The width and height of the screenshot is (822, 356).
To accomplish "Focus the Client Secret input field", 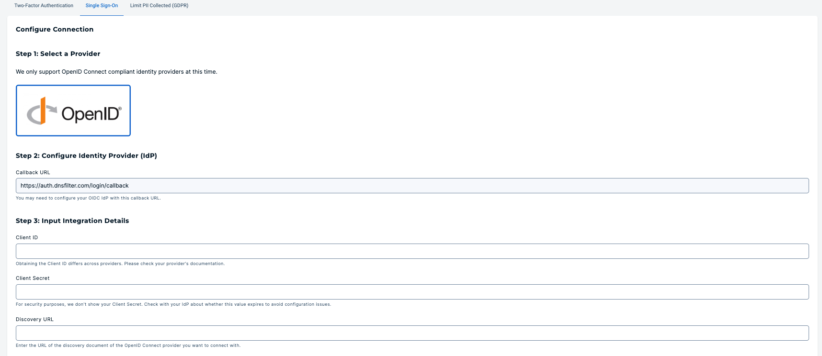I will point(412,292).
